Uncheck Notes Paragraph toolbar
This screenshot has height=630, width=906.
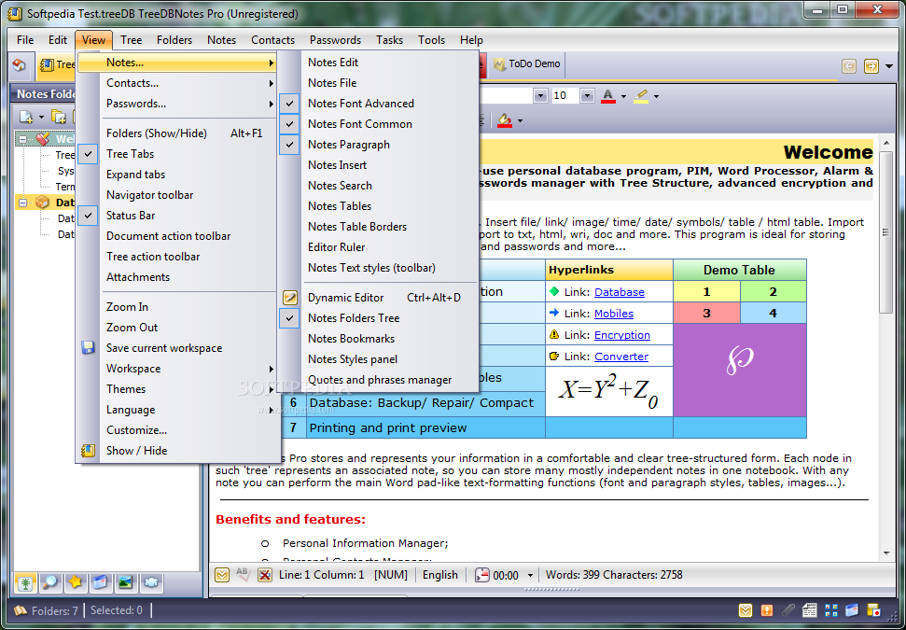coord(378,145)
